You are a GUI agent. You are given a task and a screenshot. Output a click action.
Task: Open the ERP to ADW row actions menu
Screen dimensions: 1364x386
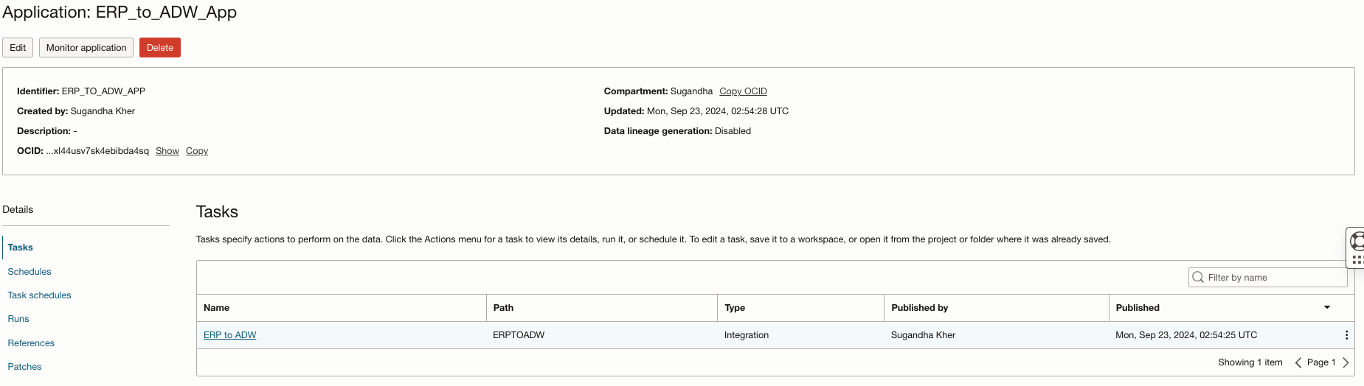pos(1346,335)
